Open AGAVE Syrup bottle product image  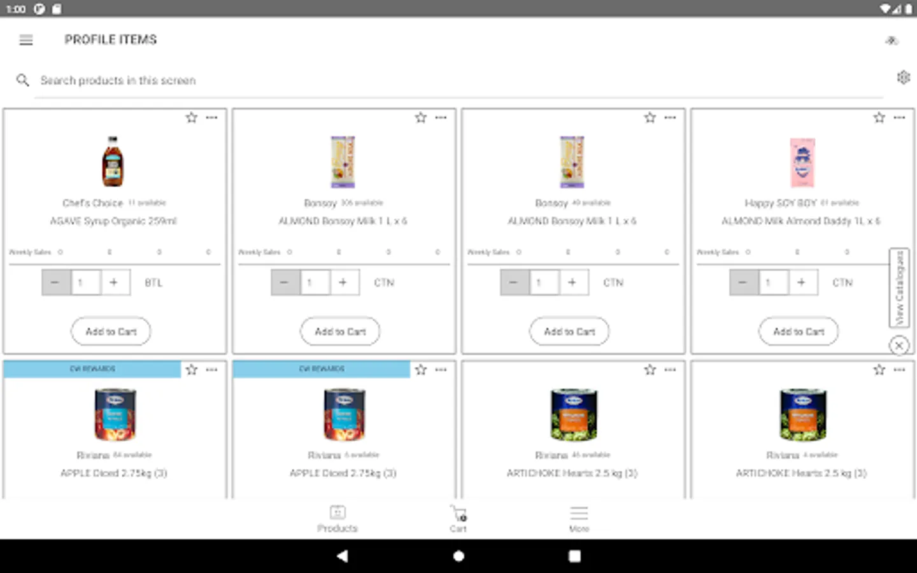[113, 162]
